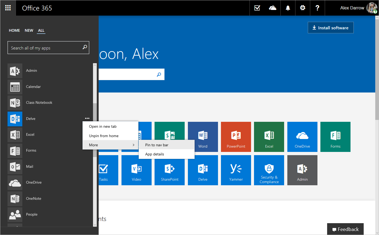Screen dimensions: 379x235
Task: Click the tasks checkmark icon in header
Action: tap(257, 8)
